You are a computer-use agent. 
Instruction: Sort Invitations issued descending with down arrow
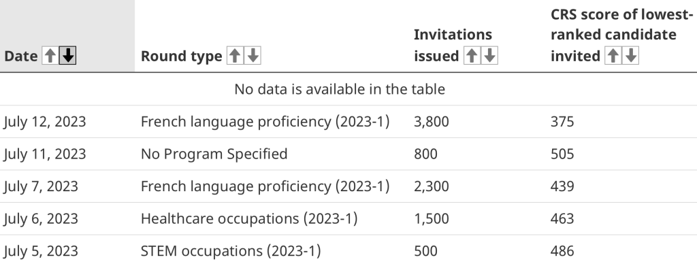coord(489,56)
